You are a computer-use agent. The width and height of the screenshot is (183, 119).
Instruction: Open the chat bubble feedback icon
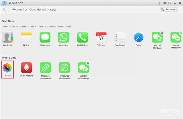[x=165, y=3]
